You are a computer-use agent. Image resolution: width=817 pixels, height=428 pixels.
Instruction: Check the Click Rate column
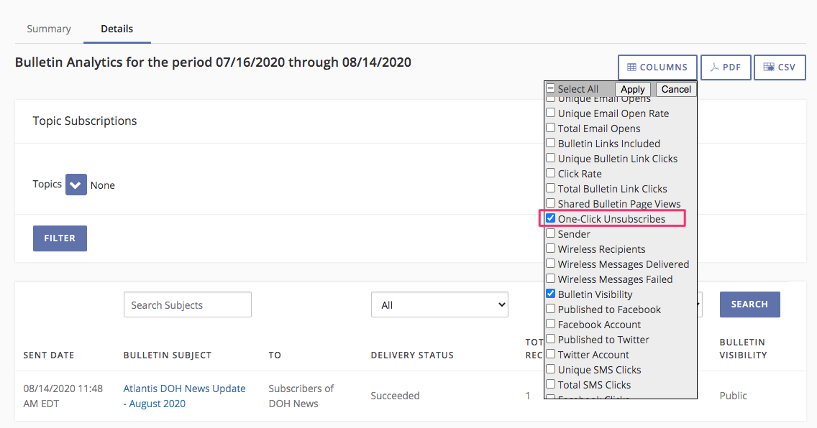pyautogui.click(x=550, y=173)
